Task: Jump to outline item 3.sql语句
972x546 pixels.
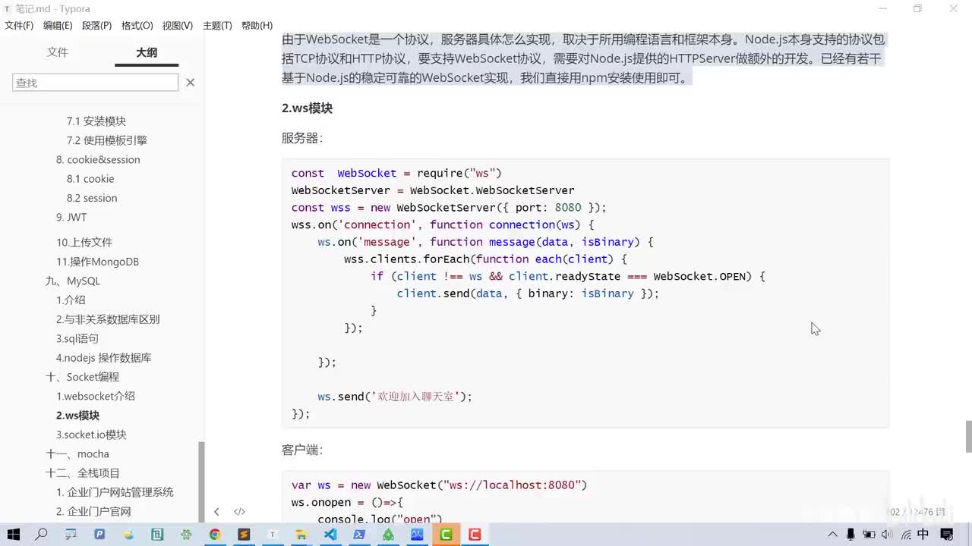Action: click(77, 339)
